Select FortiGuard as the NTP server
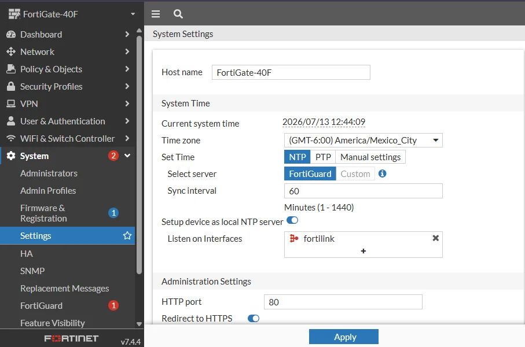Screen dimensions: 525x347 click(310, 173)
